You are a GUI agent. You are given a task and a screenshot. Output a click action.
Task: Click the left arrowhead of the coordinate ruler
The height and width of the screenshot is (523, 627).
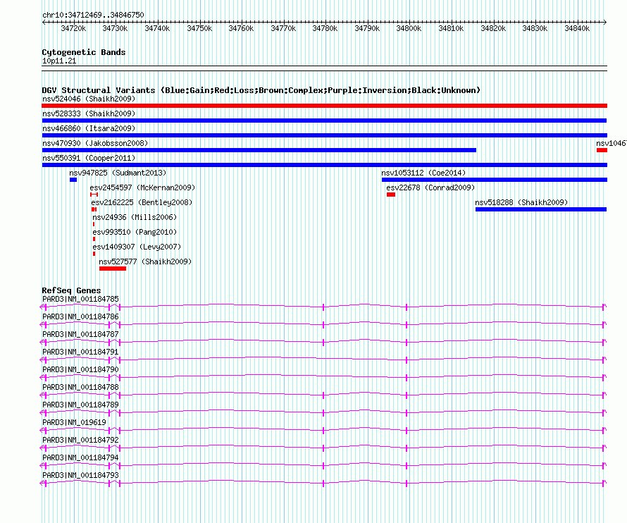click(x=44, y=23)
